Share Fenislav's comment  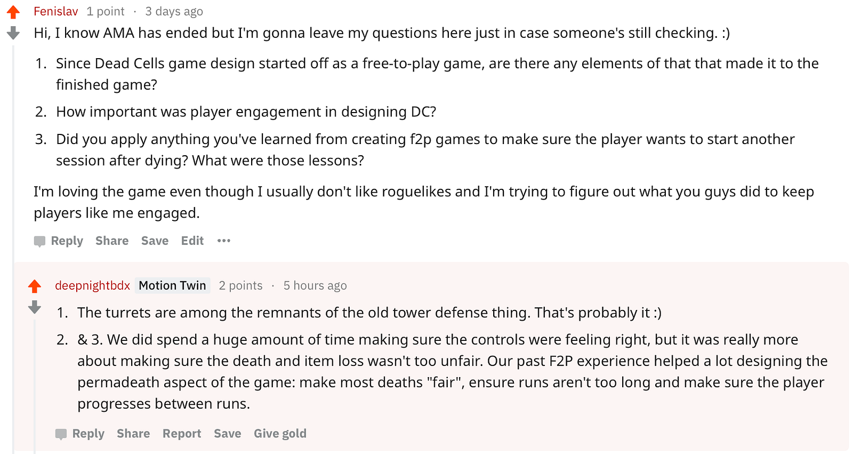(112, 241)
